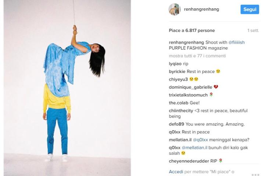Click the @q0lxx mention by mellatian.il

(200, 140)
